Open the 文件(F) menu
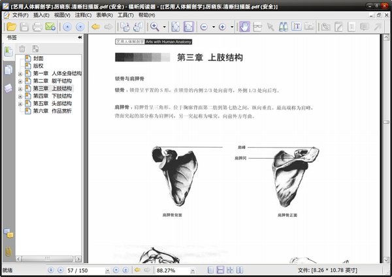 coord(20,15)
